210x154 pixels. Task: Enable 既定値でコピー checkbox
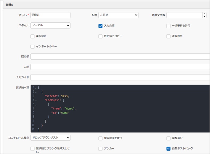tap(100, 36)
